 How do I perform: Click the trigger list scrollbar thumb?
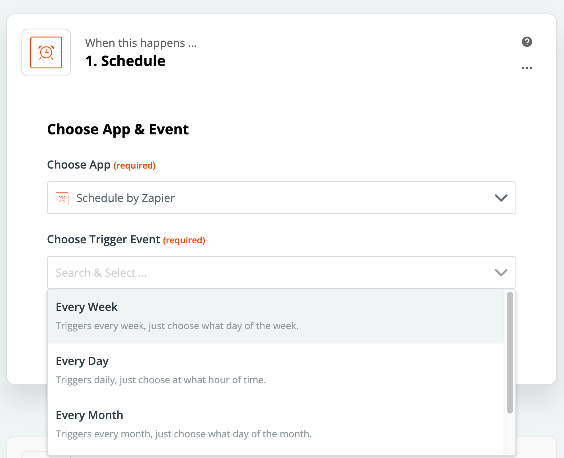tap(510, 353)
